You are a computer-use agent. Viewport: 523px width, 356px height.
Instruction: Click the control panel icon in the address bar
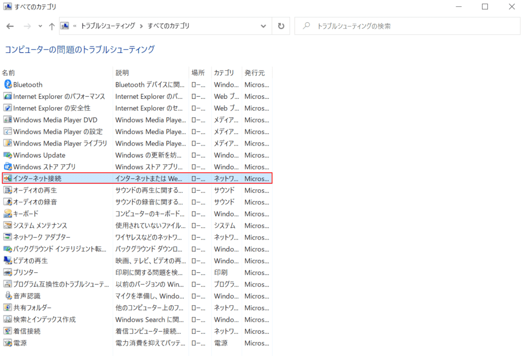[x=65, y=26]
